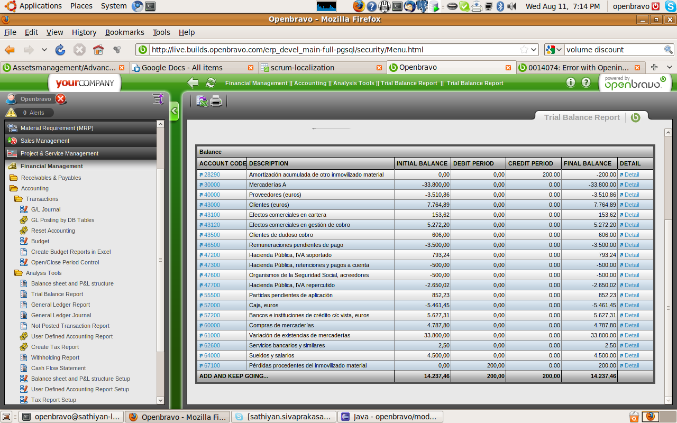Click the expand/collapse menu tree icon

point(158,99)
